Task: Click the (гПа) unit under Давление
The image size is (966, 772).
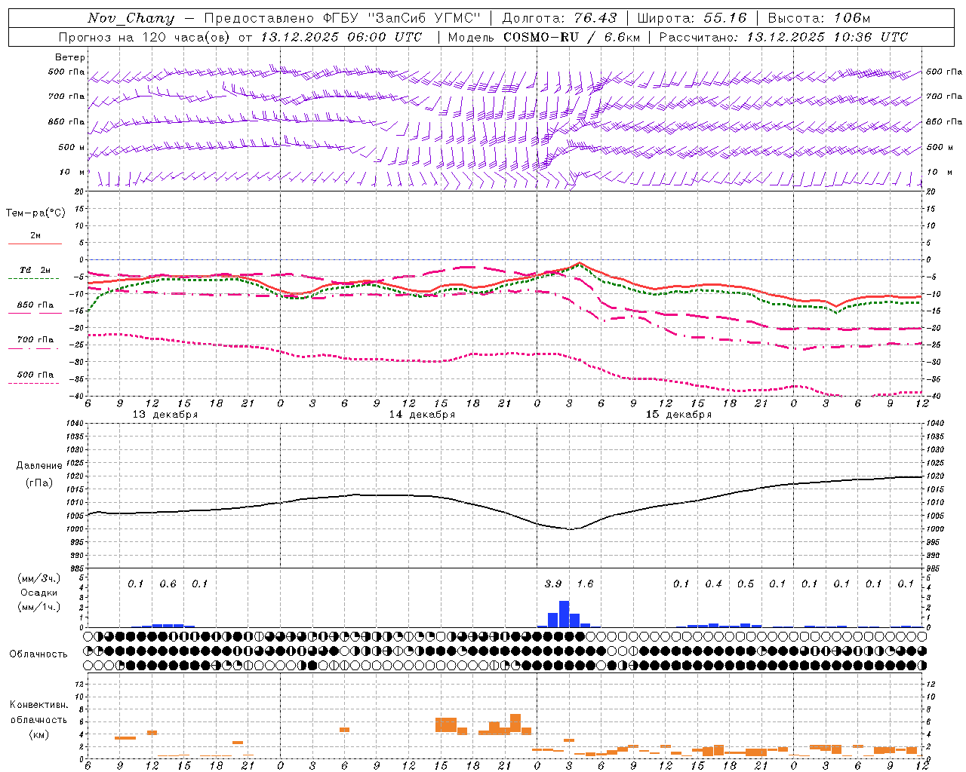Action: [x=39, y=483]
